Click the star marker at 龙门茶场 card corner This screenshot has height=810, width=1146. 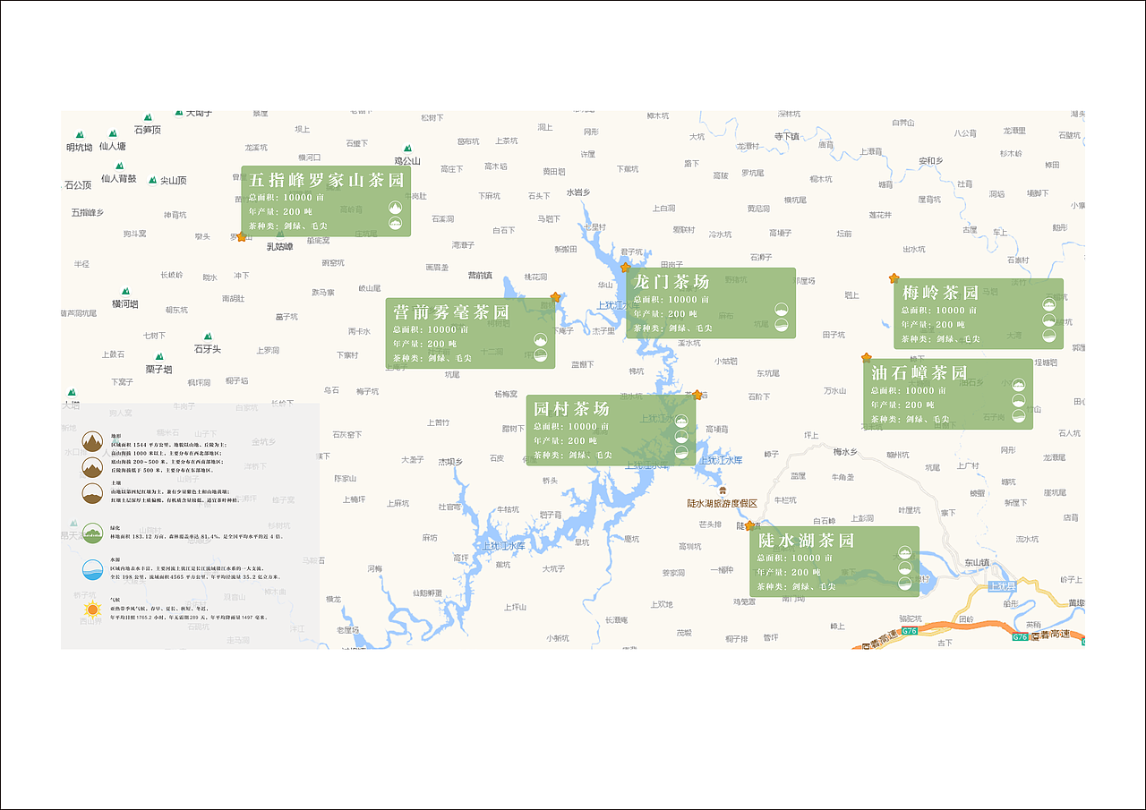pyautogui.click(x=625, y=267)
